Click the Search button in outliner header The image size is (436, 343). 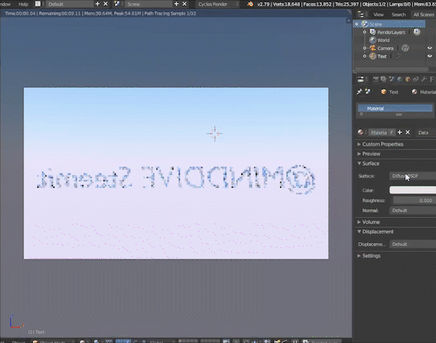(398, 14)
